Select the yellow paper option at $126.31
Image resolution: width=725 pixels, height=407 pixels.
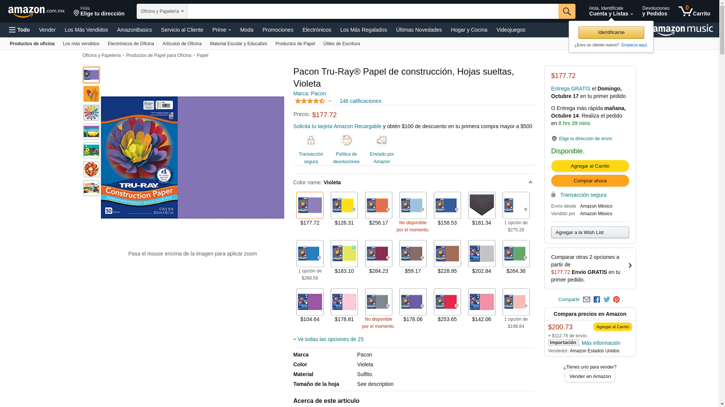(x=344, y=205)
